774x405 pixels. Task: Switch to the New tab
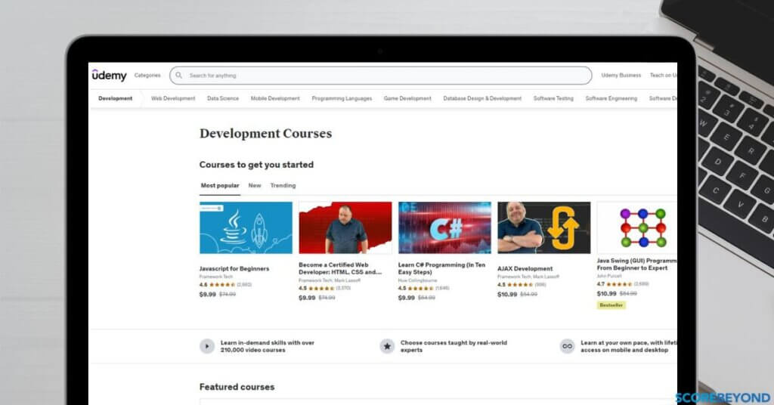pos(254,185)
